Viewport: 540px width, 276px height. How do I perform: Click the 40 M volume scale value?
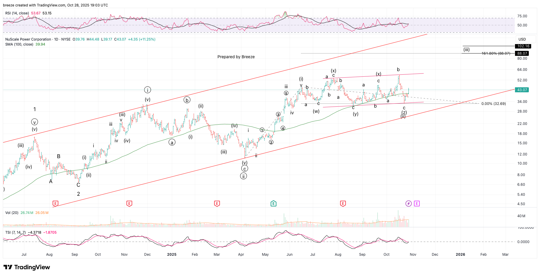(521, 216)
